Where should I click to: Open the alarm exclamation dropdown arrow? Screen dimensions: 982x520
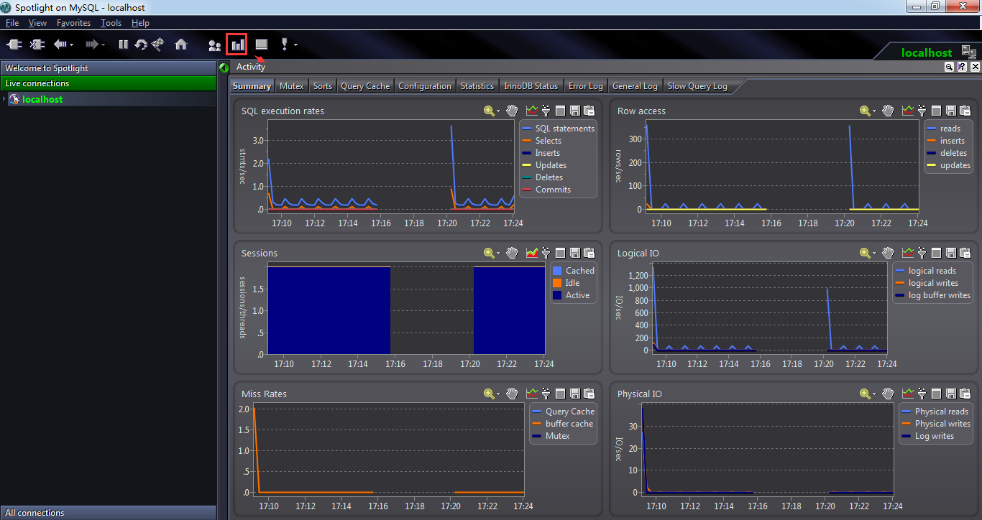(x=295, y=45)
